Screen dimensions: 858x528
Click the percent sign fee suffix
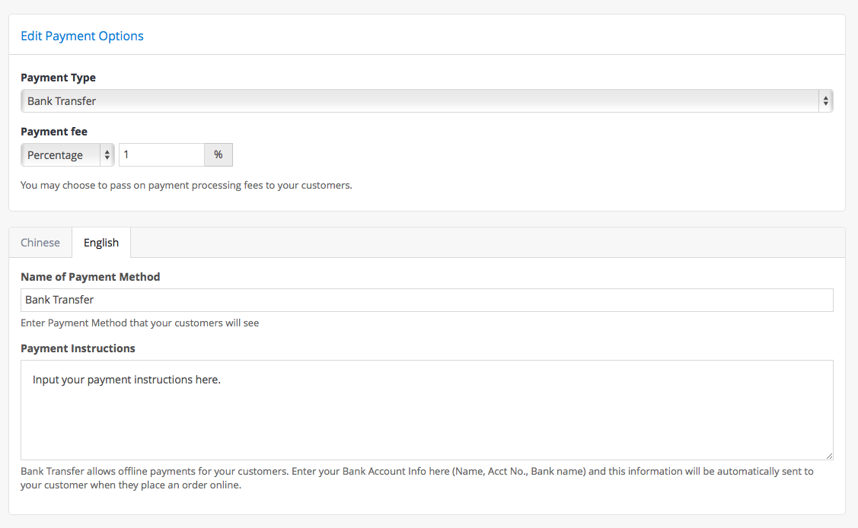tap(218, 154)
